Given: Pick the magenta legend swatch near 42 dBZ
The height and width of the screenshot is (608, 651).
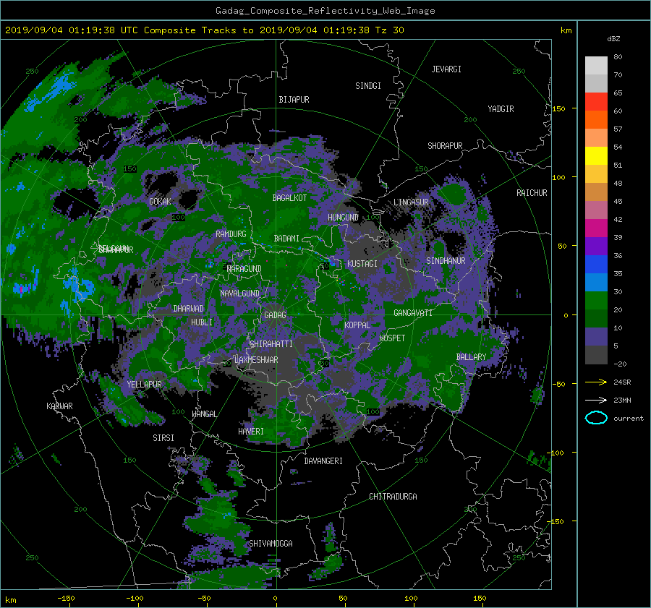Looking at the screenshot, I should pyautogui.click(x=596, y=228).
